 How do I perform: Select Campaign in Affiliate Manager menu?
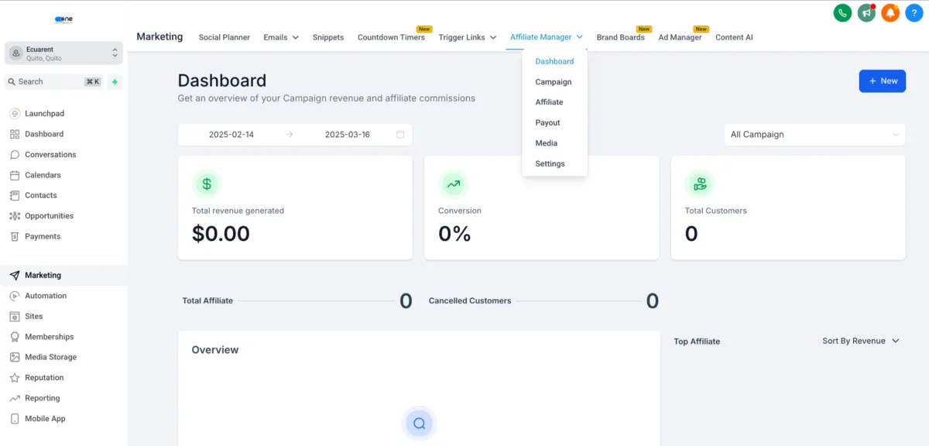point(554,81)
